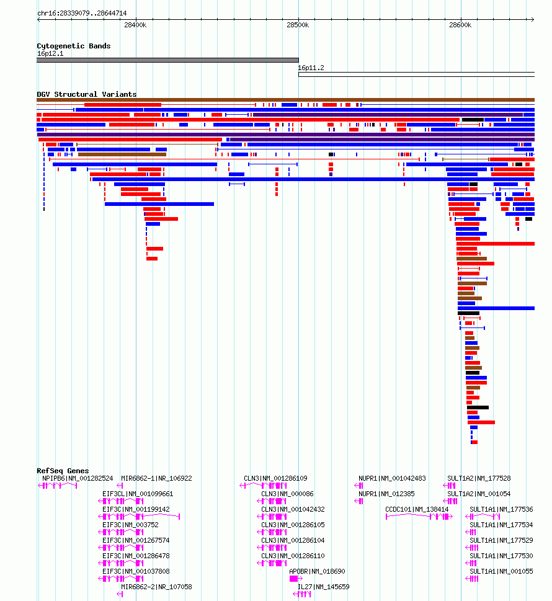Select the EIF3C NM_001199142 gene glyph
552x601 pixels.
[139, 517]
